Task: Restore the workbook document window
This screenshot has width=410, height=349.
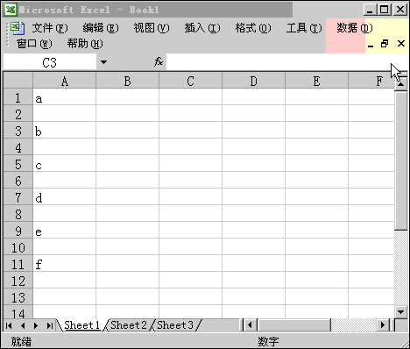Action: [x=385, y=44]
